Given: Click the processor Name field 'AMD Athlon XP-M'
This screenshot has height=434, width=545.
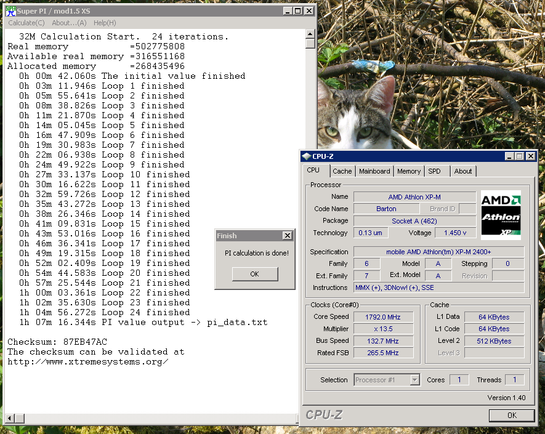Looking at the screenshot, I should coord(414,197).
